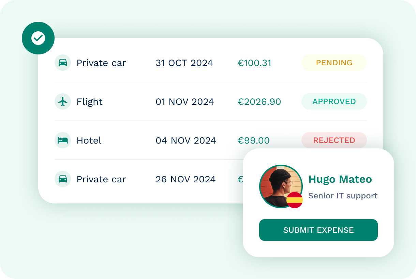
Task: Click the green checkmark badge icon
Action: 38,38
